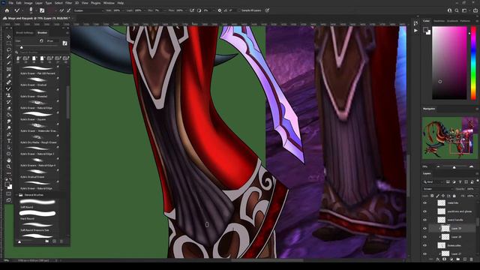
Task: Choose Kyle's Gradual Eraser brush
Action: 37,173
